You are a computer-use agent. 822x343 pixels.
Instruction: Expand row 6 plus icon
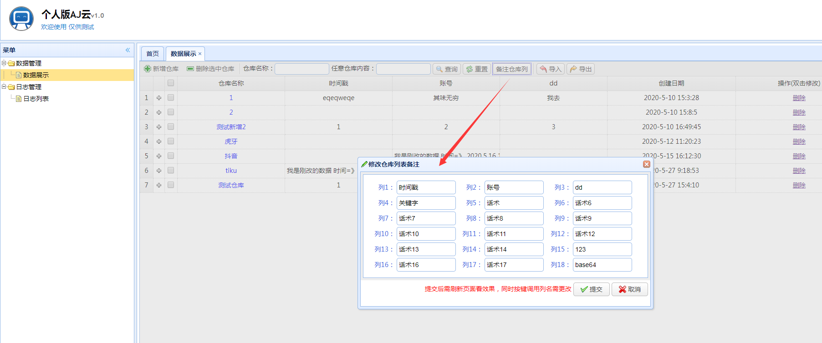tap(159, 171)
